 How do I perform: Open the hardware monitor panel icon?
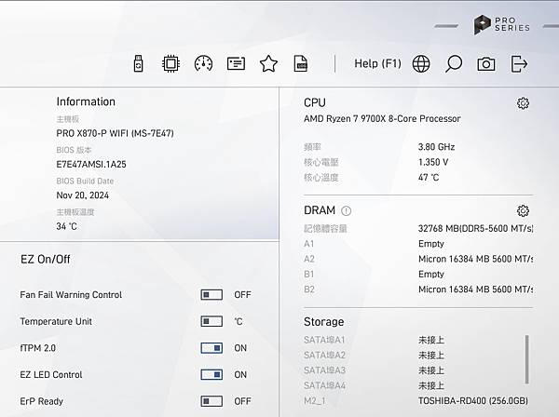[x=236, y=63]
